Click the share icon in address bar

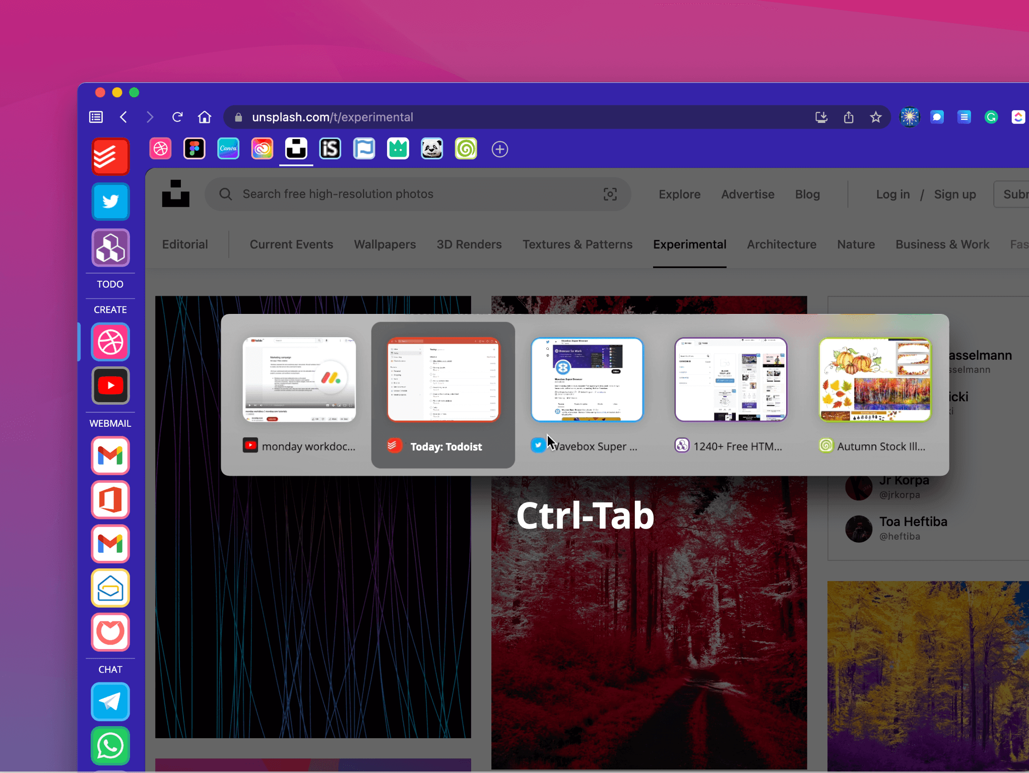pos(849,117)
